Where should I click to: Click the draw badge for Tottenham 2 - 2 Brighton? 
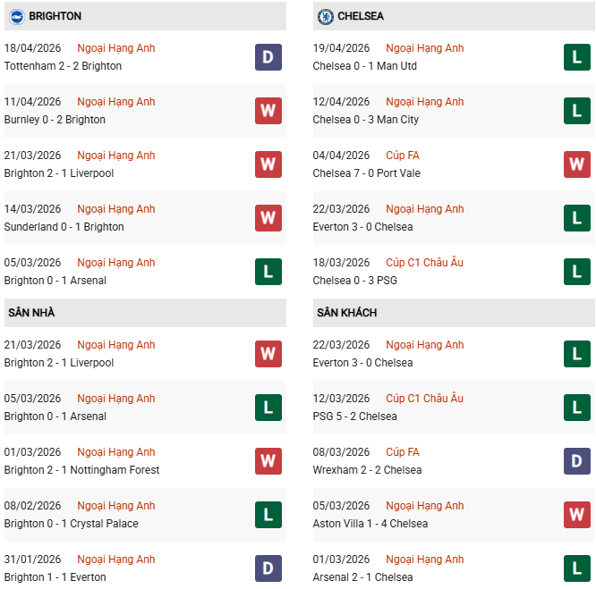(268, 57)
